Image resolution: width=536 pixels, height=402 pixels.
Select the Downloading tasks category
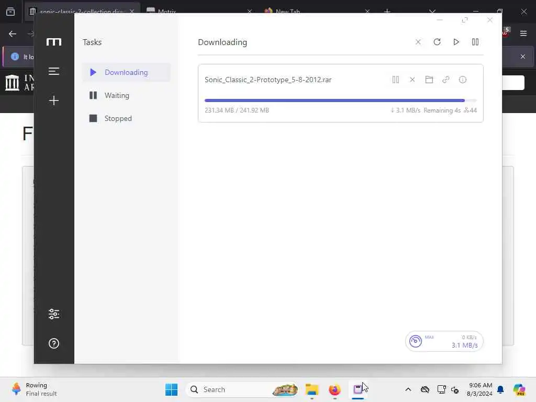(126, 72)
